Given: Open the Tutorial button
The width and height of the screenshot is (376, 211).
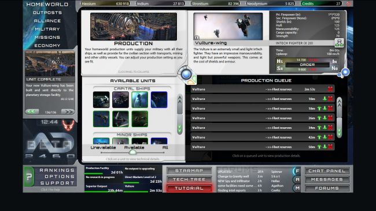Looking at the screenshot, I should (x=189, y=188).
